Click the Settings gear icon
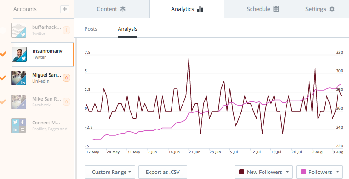The image size is (349, 179). [x=332, y=9]
